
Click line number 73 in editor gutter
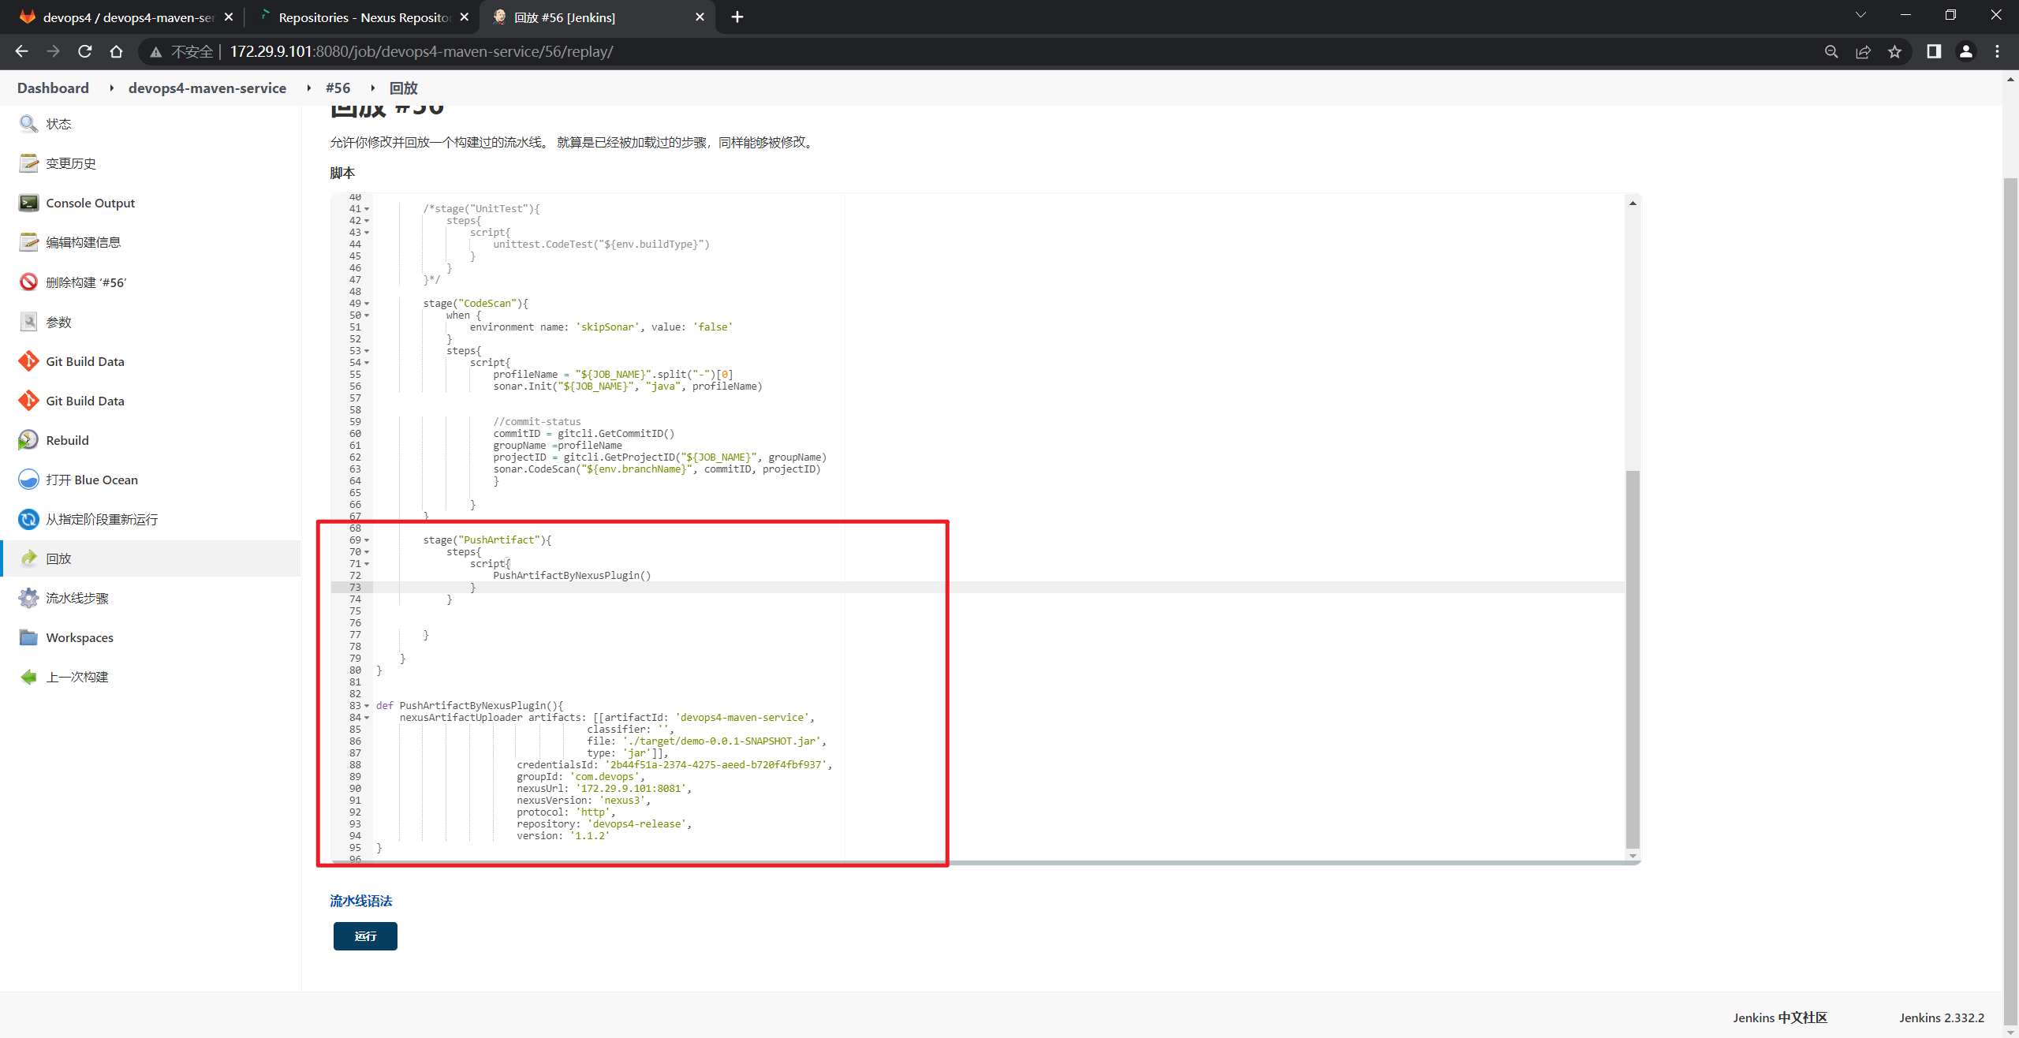pos(355,588)
